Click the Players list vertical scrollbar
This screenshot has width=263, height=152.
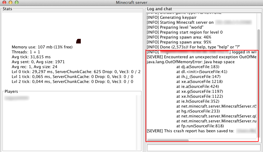point(138,123)
